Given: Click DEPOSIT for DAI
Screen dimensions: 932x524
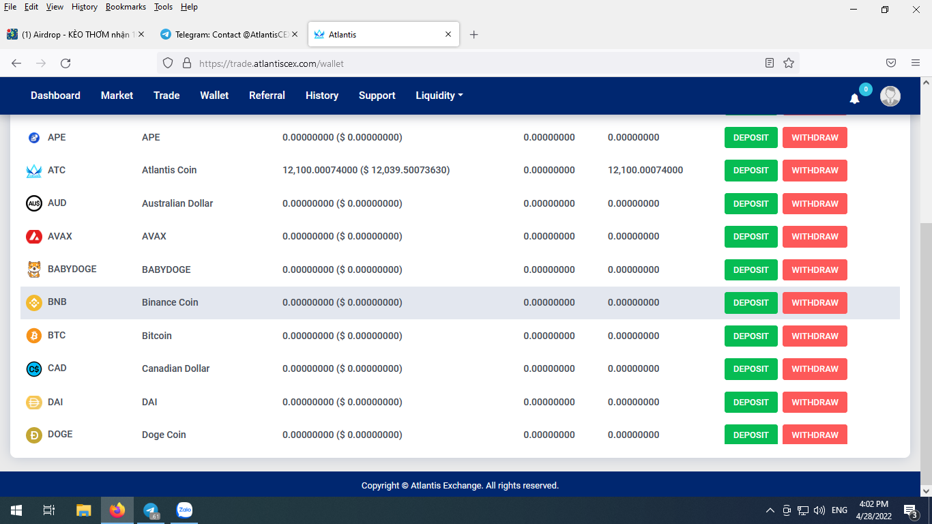Looking at the screenshot, I should (751, 403).
